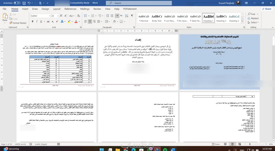Switch to Read Mode view icon
The height and width of the screenshot is (151, 275).
click(226, 144)
